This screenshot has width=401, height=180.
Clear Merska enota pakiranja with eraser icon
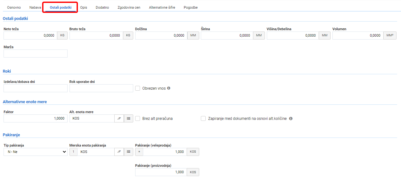pos(119,152)
